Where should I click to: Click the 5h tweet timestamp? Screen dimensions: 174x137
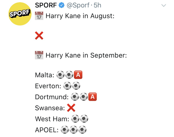pos(97,5)
